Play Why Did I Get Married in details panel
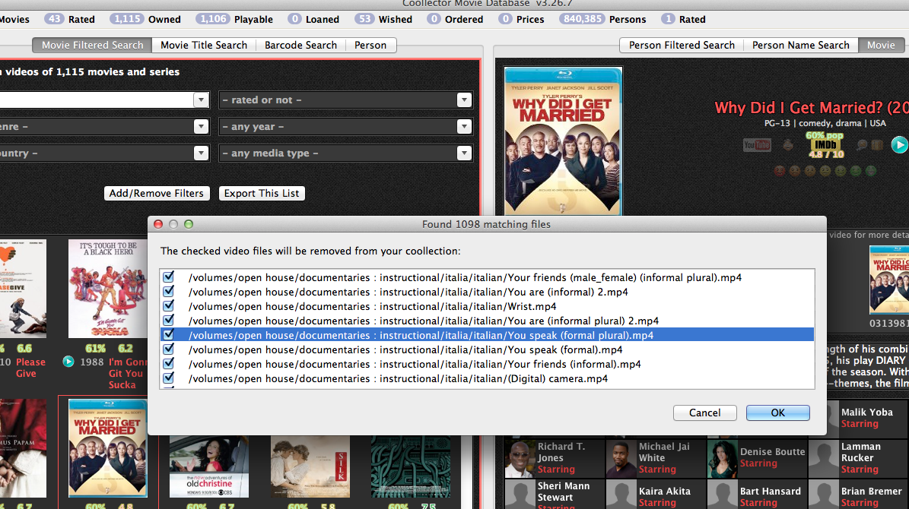This screenshot has width=909, height=509. 899,145
